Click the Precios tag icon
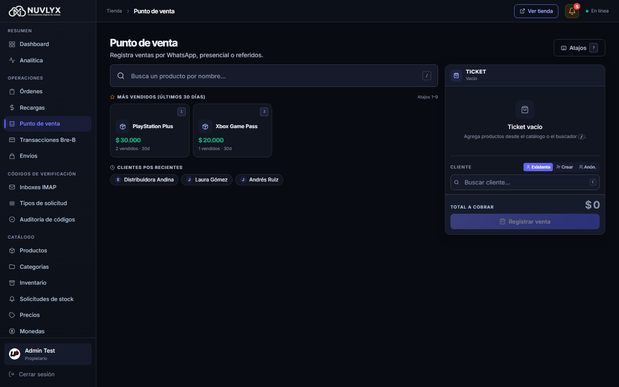Image resolution: width=619 pixels, height=387 pixels. point(12,315)
